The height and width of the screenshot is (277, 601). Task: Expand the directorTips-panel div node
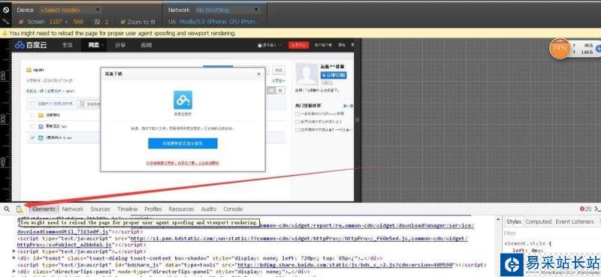click(x=14, y=271)
